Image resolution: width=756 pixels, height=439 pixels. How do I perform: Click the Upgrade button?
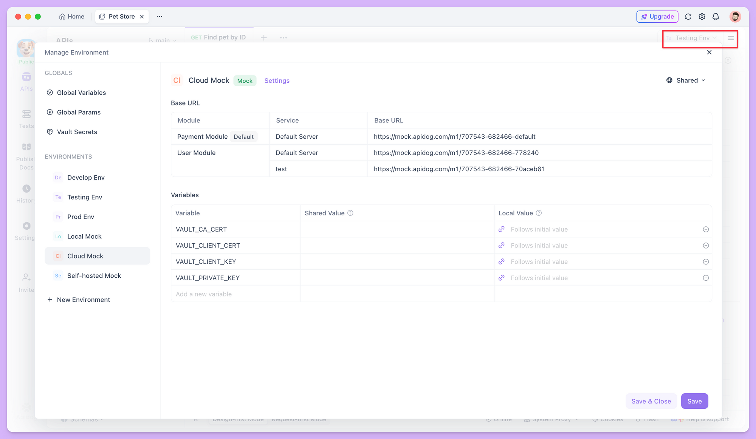[x=657, y=17]
